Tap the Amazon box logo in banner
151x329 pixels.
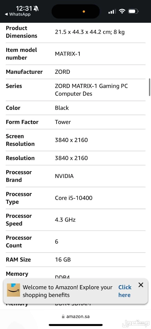[x=13, y=290]
